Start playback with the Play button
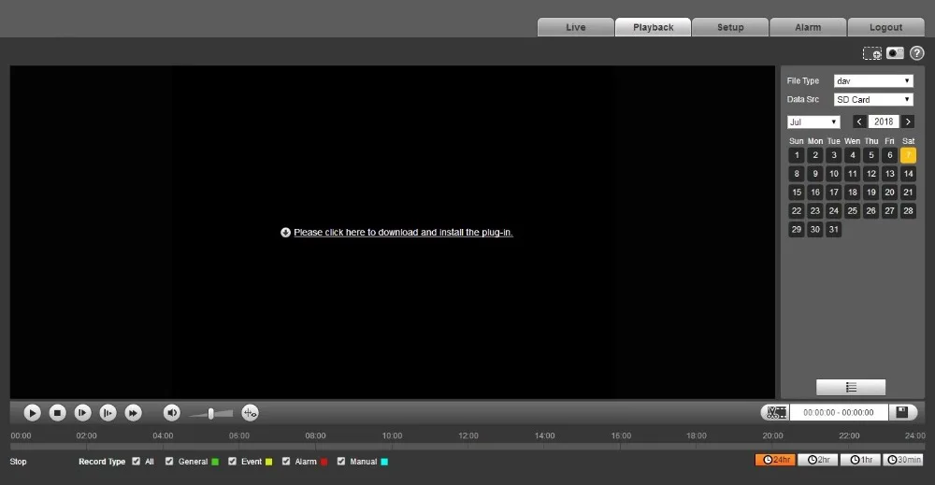Image resolution: width=935 pixels, height=485 pixels. (32, 412)
